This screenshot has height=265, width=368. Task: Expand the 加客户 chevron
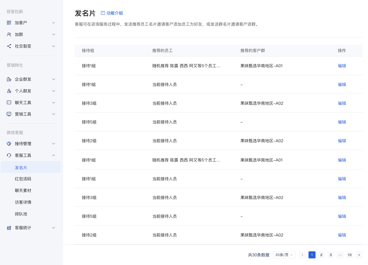coord(54,23)
